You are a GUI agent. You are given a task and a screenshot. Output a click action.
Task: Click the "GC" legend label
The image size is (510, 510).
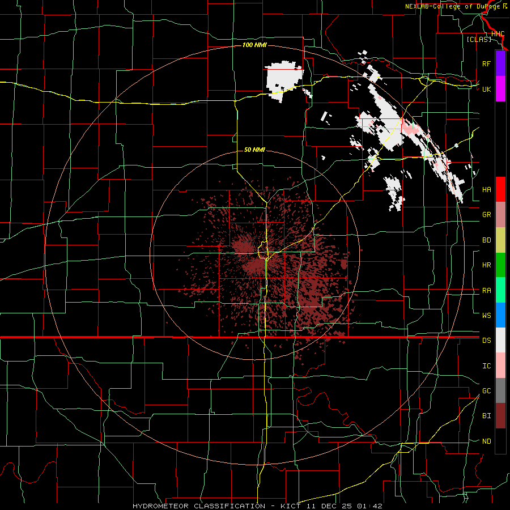(486, 390)
